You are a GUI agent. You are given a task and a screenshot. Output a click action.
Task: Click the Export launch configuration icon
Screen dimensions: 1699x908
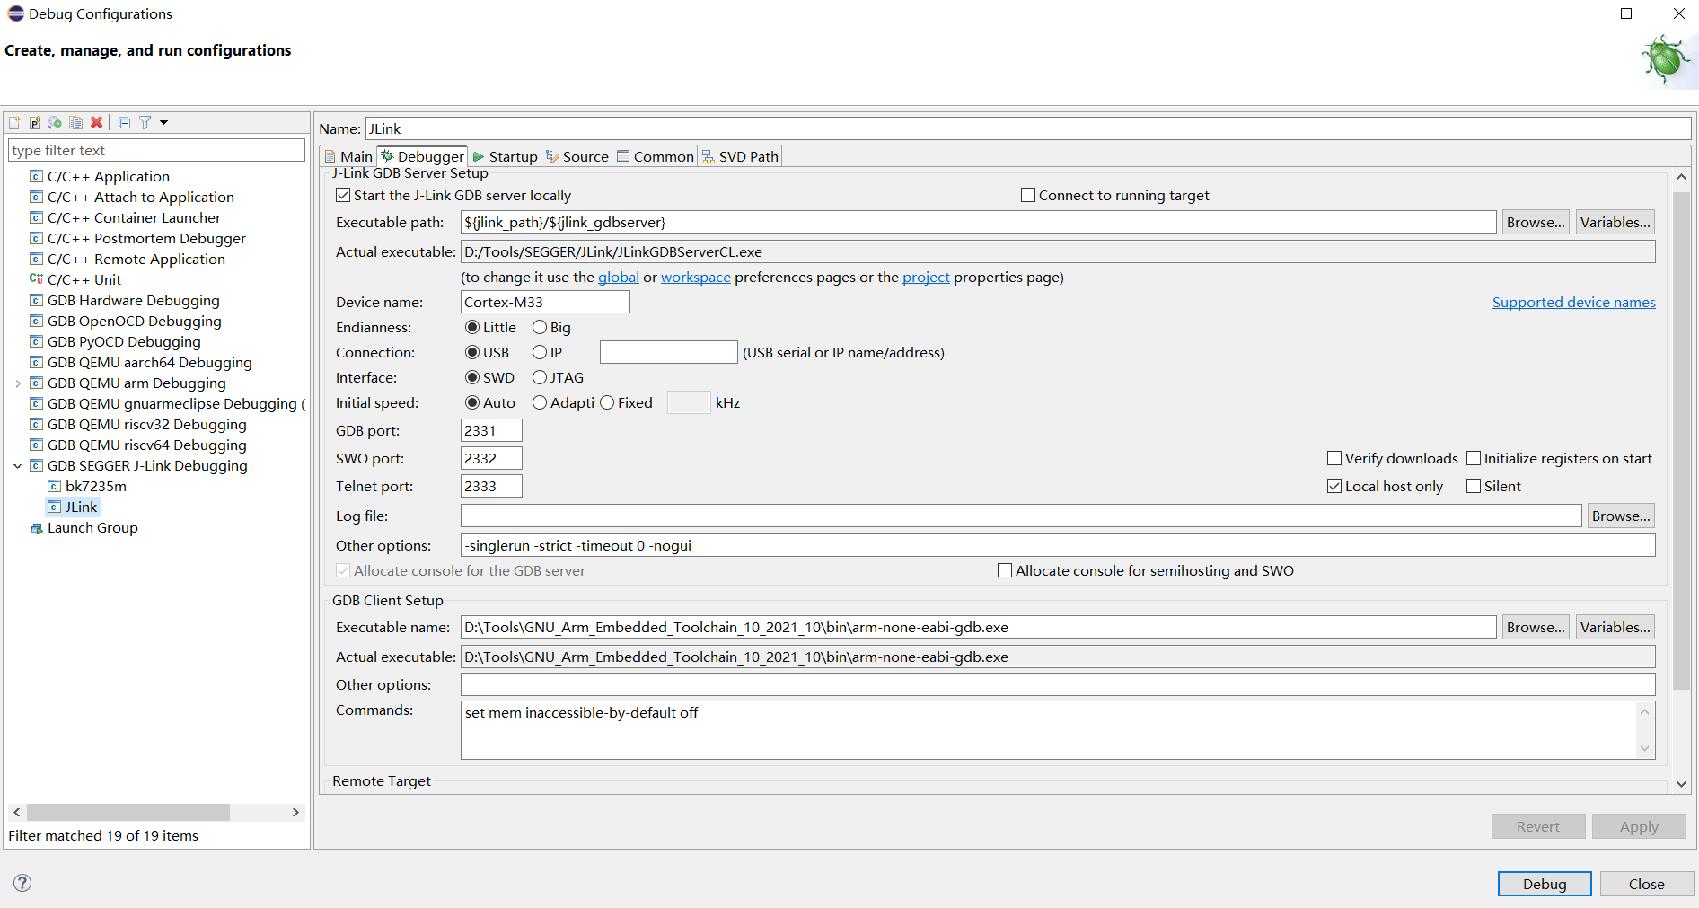click(x=56, y=122)
